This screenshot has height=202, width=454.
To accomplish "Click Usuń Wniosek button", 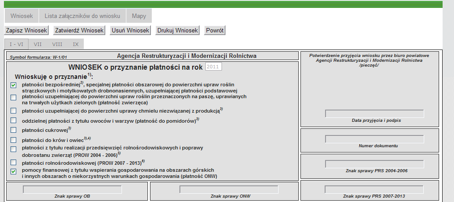I will point(130,30).
